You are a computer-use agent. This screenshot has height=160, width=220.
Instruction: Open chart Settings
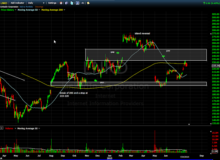[x=52, y=3]
